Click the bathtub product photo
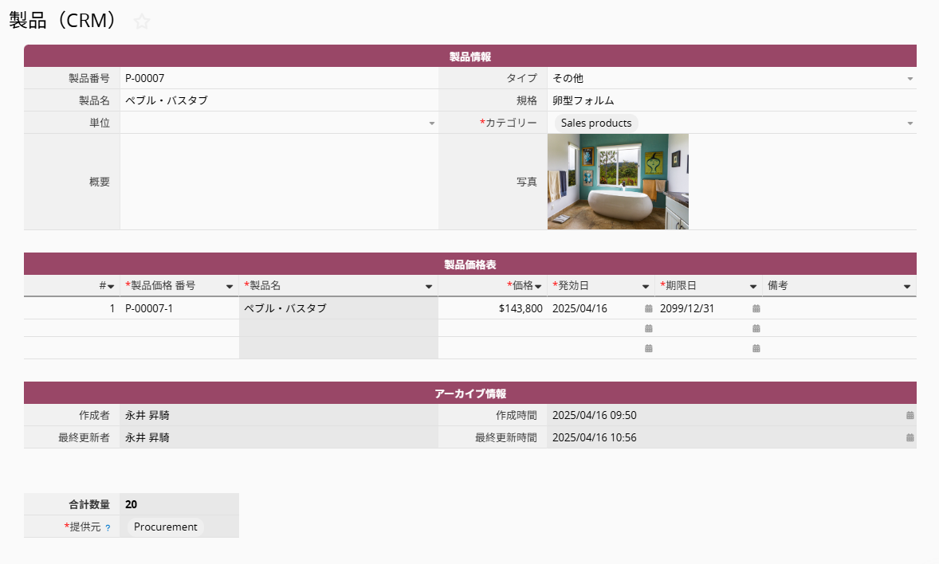The height and width of the screenshot is (564, 939). 618,182
